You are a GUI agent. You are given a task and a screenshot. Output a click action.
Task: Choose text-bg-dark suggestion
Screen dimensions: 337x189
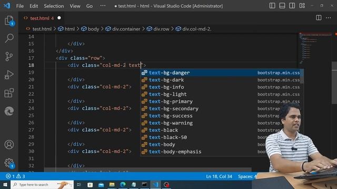click(221, 80)
